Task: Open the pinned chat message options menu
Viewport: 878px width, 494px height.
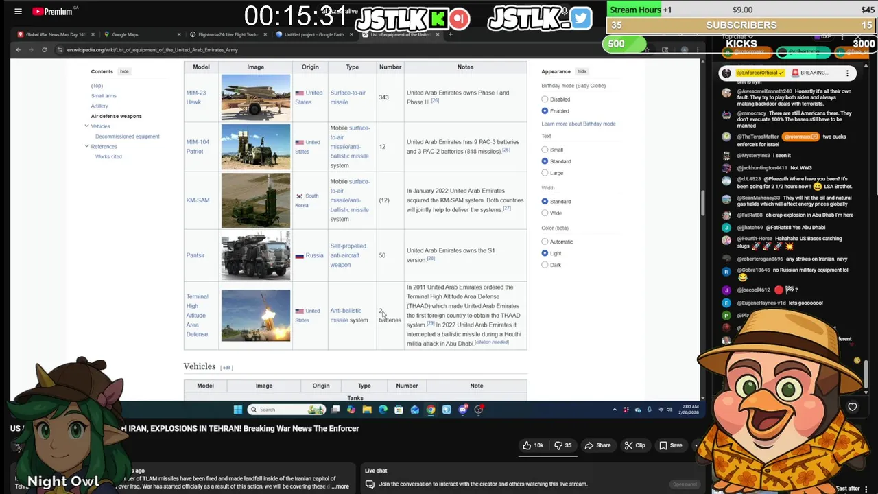Action: pyautogui.click(x=847, y=73)
